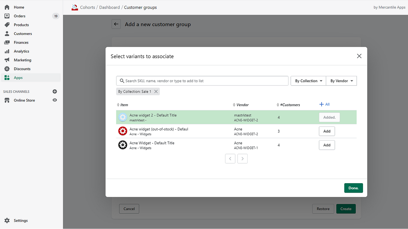This screenshot has width=408, height=229.
Task: Add all variants with + All link
Action: [x=324, y=104]
